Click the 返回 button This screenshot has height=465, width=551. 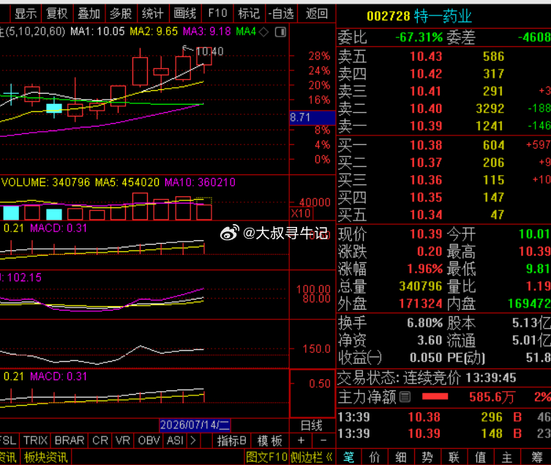[x=317, y=14]
